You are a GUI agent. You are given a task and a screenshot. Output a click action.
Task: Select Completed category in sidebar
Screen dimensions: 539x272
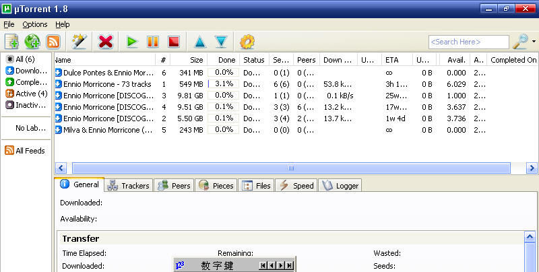26,82
